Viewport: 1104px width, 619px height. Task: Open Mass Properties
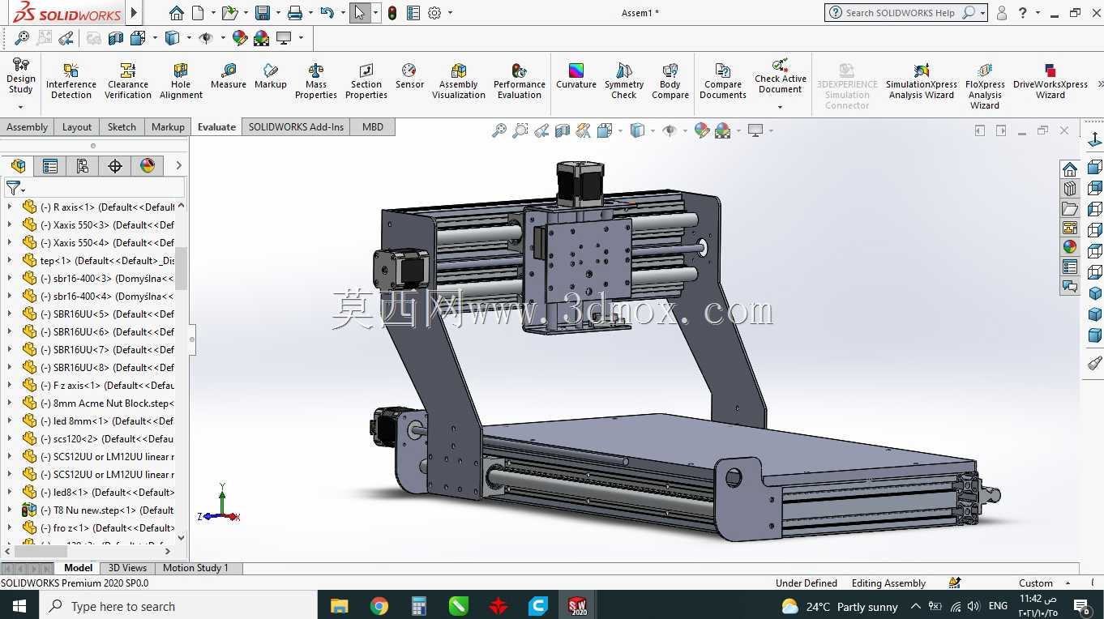point(316,81)
